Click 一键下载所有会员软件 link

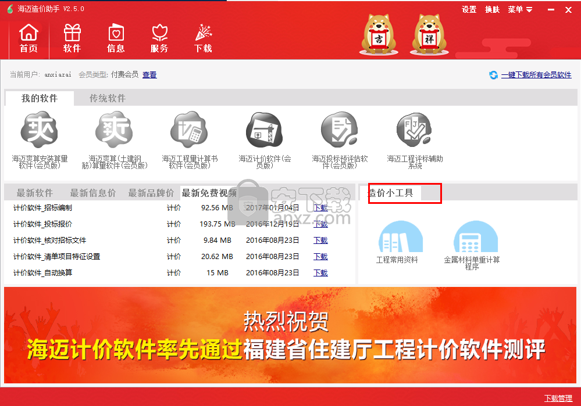pos(536,75)
